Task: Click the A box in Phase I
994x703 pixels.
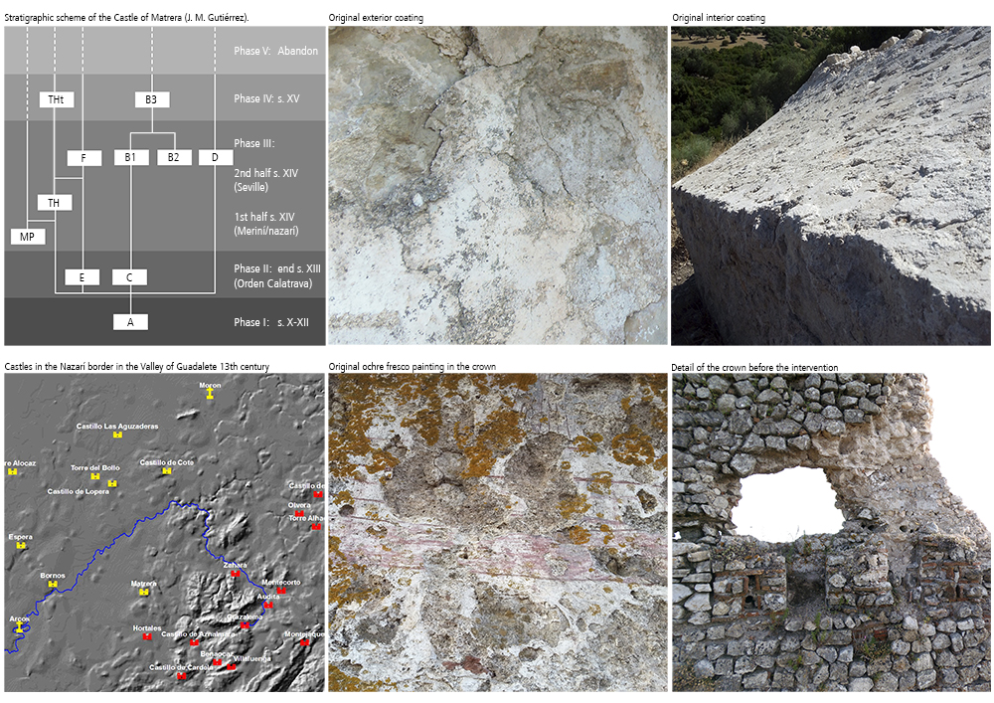Action: 130,322
